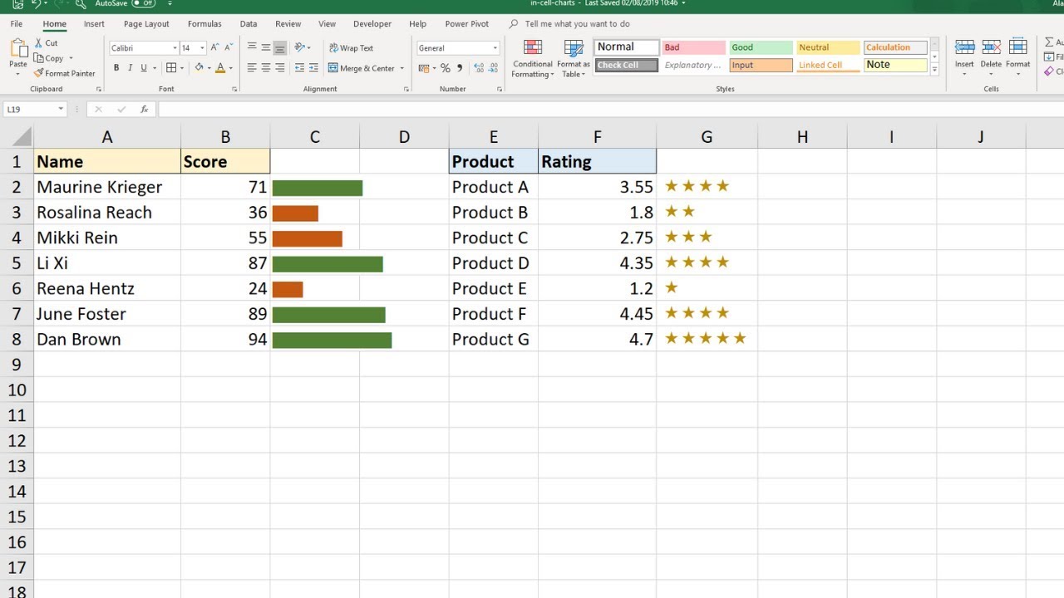
Task: Expand the cell Styles gallery
Action: click(935, 71)
